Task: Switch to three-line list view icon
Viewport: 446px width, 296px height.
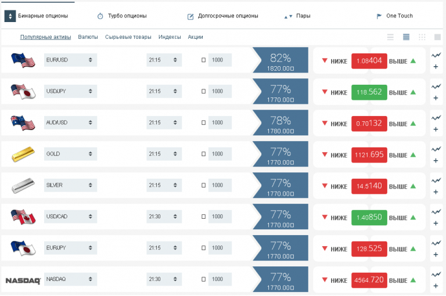Action: click(x=390, y=37)
